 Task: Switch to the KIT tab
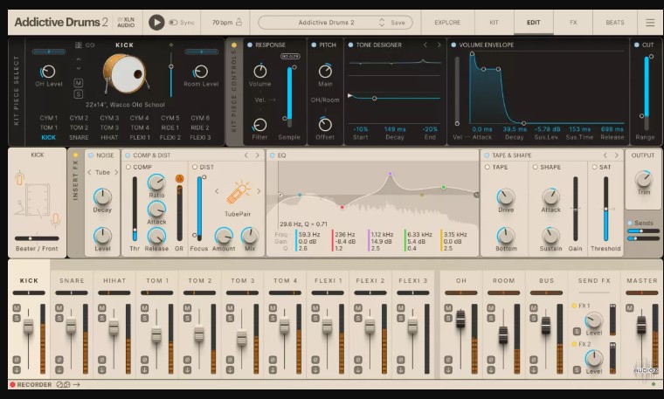(x=494, y=23)
